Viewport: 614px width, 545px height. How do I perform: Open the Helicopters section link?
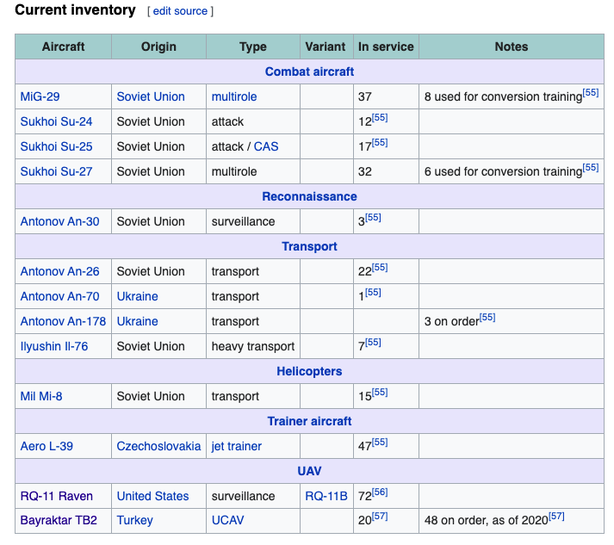(x=309, y=372)
